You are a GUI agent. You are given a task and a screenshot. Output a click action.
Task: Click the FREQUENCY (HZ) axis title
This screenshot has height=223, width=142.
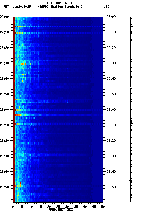pos(61,210)
